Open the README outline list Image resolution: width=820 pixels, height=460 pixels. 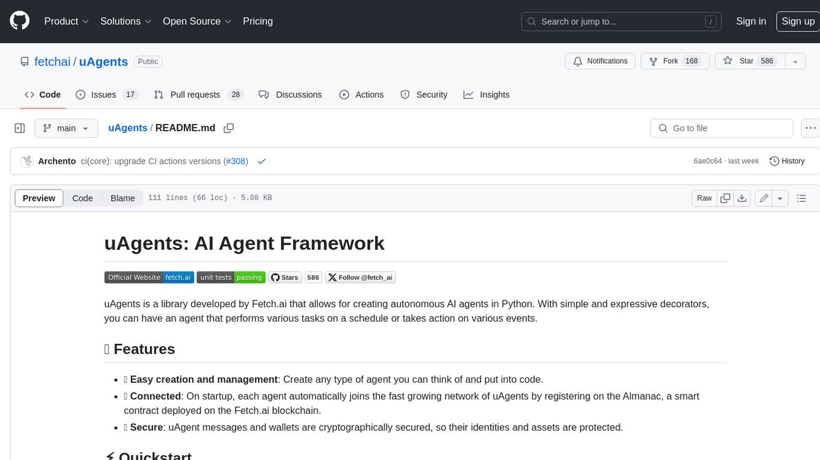click(801, 198)
